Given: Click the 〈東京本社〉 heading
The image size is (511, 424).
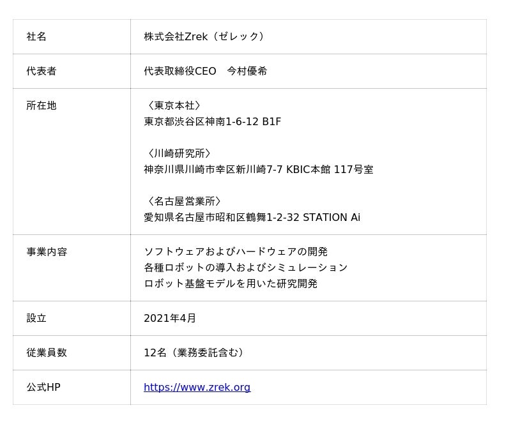Looking at the screenshot, I should pos(174,106).
